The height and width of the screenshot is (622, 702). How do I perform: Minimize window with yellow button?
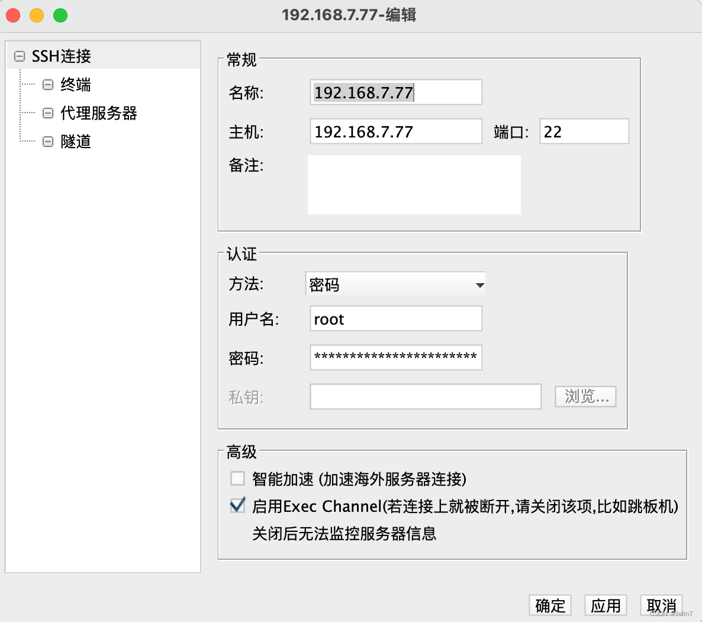pyautogui.click(x=37, y=15)
